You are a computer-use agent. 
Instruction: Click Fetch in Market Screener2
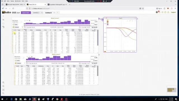pos(17,61)
